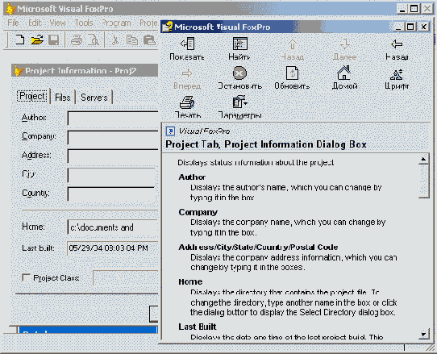437x354 pixels.
Task: Click the Visual FoxPro topic icon
Action: click(170, 131)
